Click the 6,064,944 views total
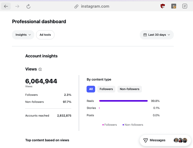 pyautogui.click(x=41, y=81)
